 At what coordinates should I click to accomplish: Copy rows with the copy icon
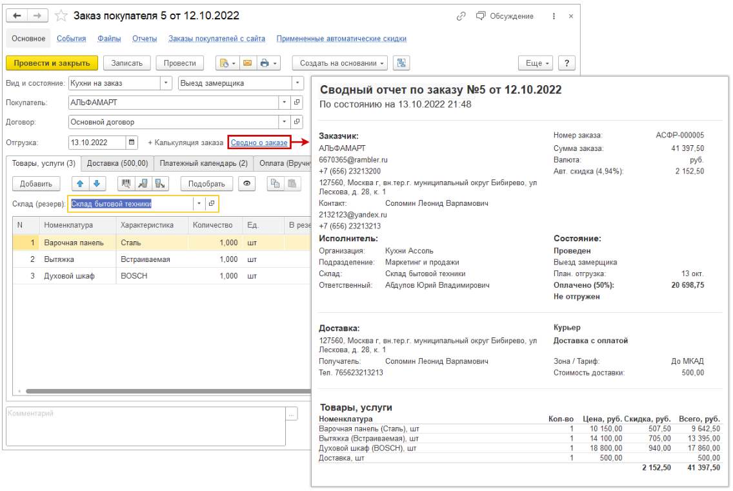point(276,184)
